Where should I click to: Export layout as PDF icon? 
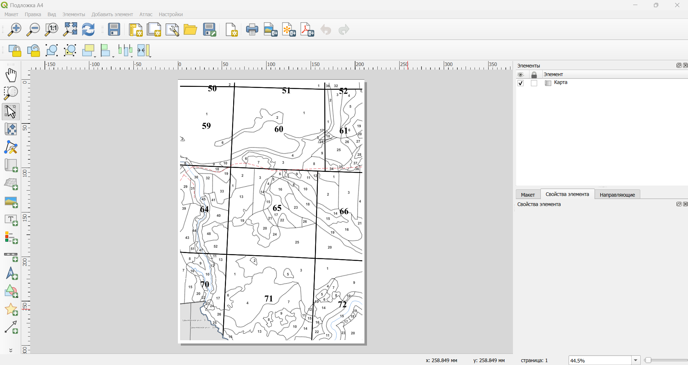point(307,29)
